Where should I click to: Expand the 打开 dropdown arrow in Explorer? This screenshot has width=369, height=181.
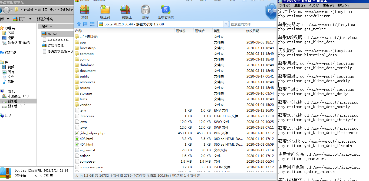(x=30, y=19)
